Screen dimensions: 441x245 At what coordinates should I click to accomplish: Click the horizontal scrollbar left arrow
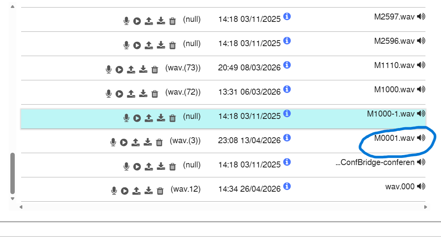coord(21,207)
